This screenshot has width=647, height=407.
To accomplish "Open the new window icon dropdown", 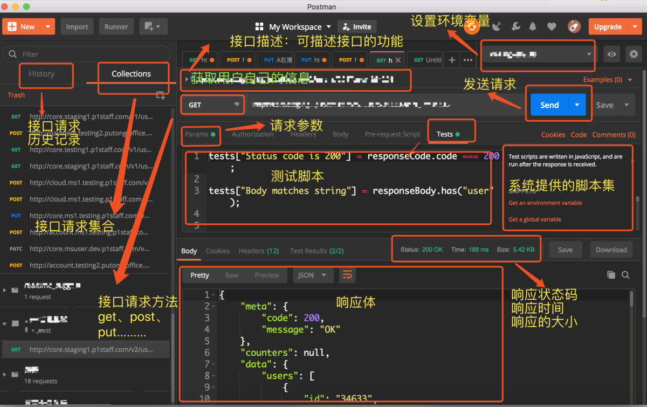I will tap(153, 26).
